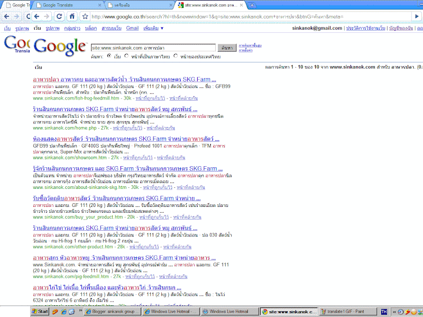423x317 pixels.
Task: Open รูปภาพ in Google top navigation
Action: (x=52, y=28)
